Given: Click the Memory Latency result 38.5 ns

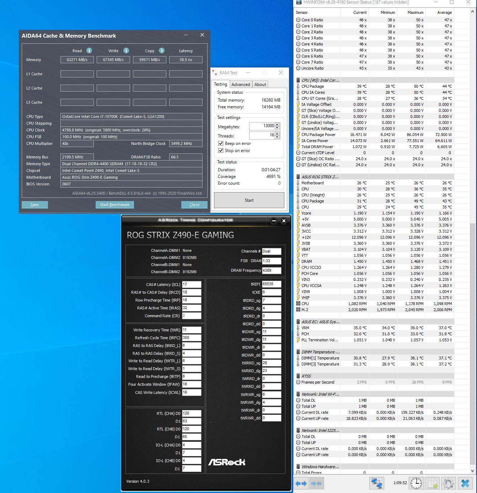Looking at the screenshot, I should [x=186, y=60].
